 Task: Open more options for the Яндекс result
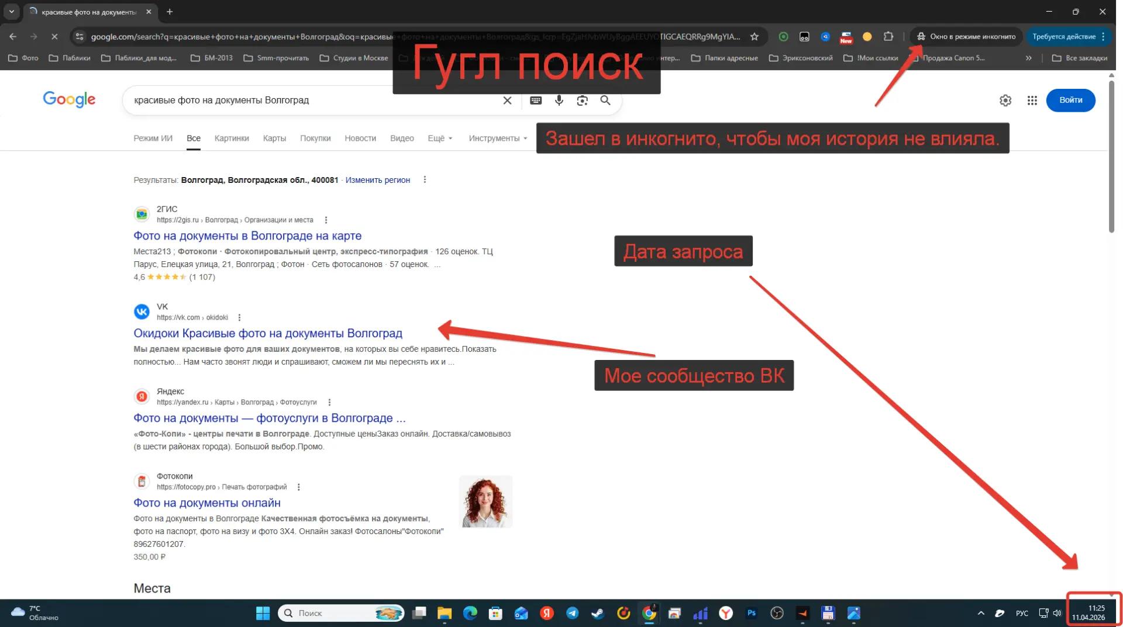click(329, 403)
